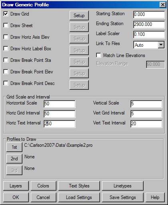
Task: Click the Load Settings button
Action: click(x=79, y=197)
